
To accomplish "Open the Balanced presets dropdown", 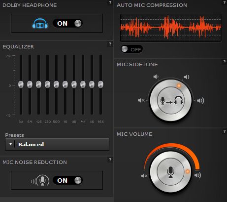I will 57,144.
